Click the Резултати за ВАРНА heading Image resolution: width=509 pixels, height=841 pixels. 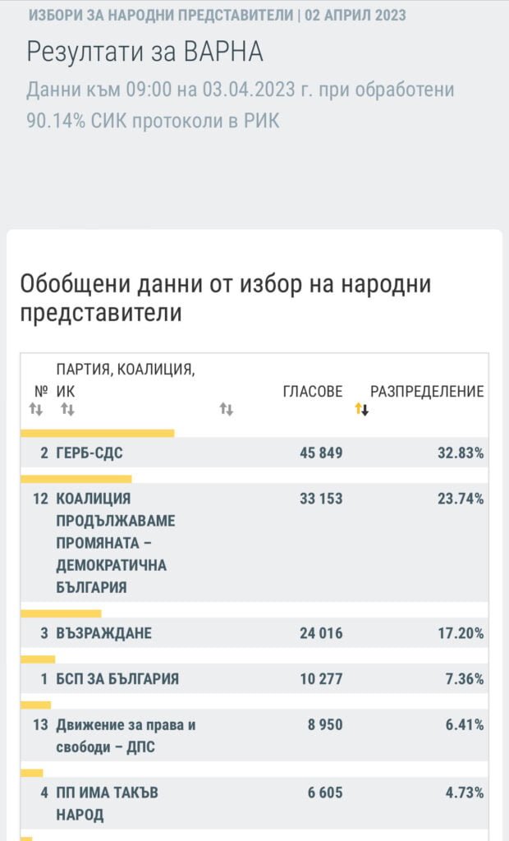144,51
